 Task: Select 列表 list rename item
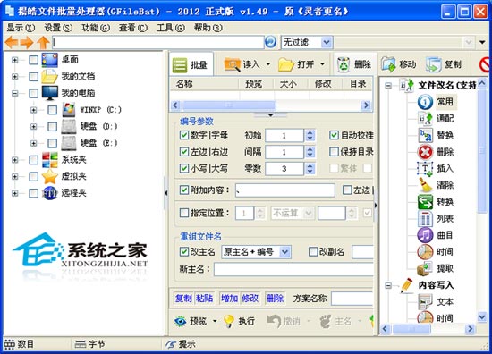(x=445, y=218)
